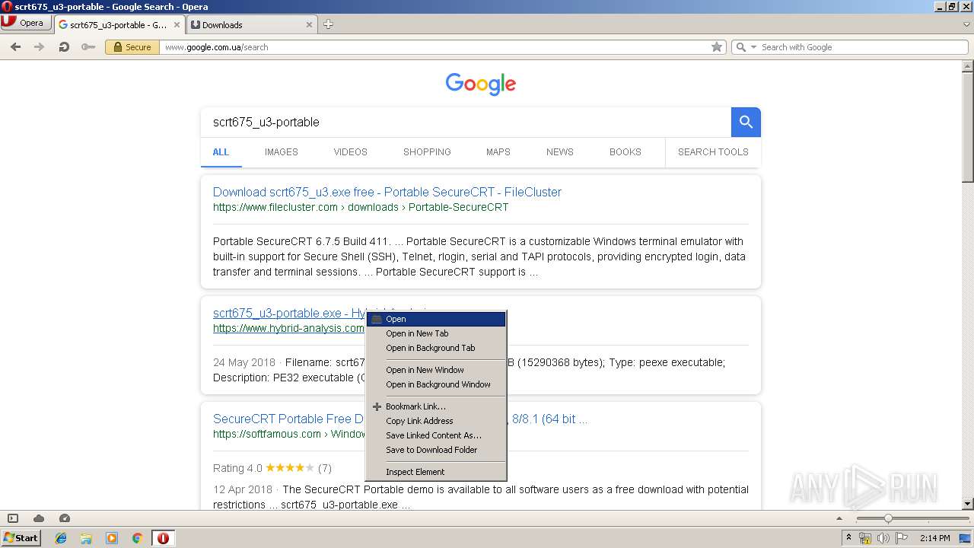Viewport: 974px width, 548px height.
Task: Click the 2:14 PM clock
Action: tap(935, 538)
